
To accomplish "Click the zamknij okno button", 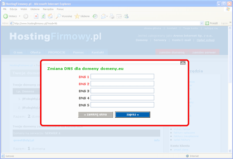I will point(95,115).
